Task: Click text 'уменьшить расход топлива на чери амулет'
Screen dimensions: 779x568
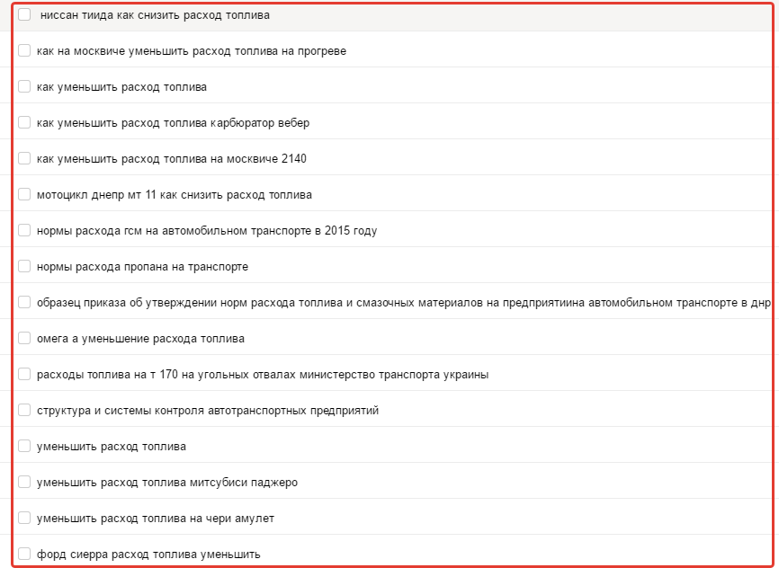Action: (x=156, y=519)
